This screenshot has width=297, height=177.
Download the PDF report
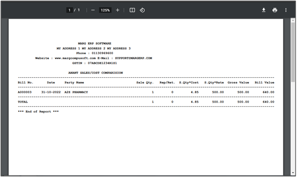tap(264, 10)
